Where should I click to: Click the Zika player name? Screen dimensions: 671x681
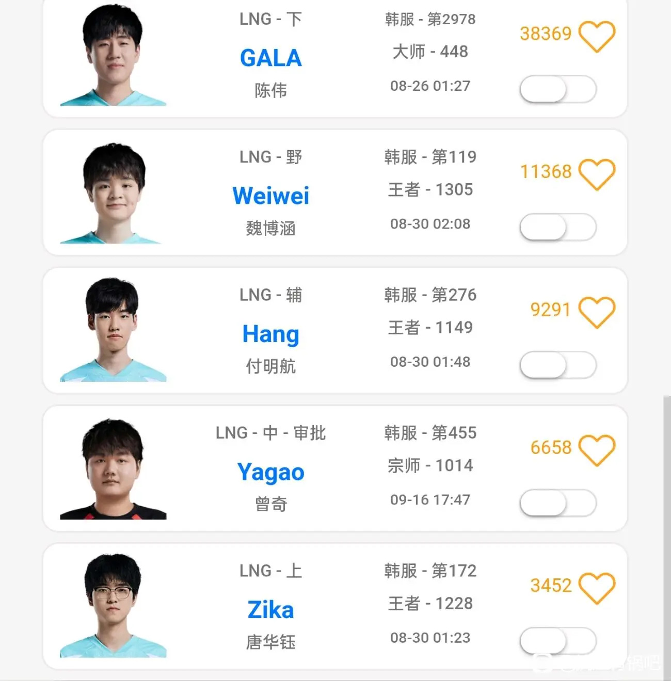pyautogui.click(x=271, y=610)
